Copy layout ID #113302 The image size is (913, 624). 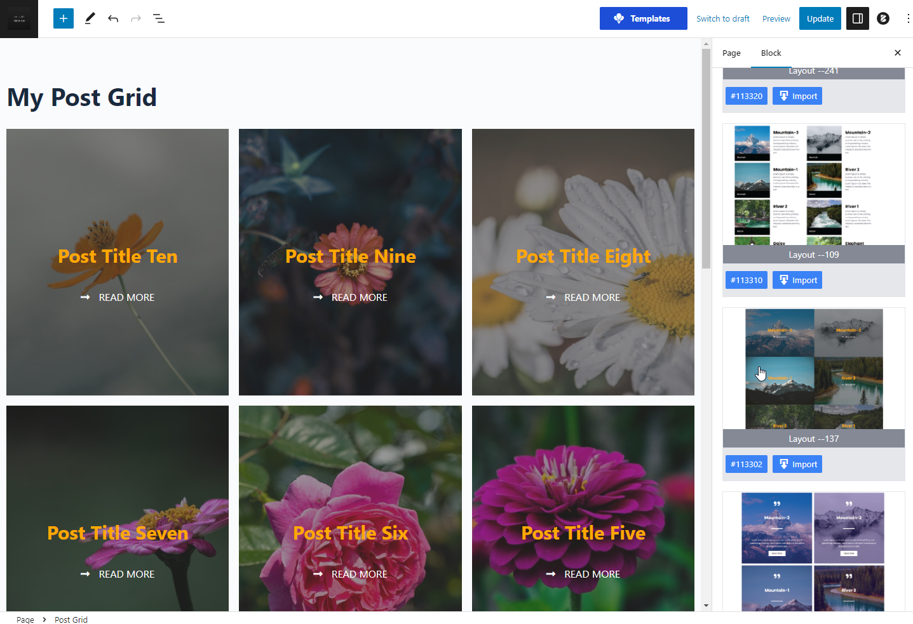pyautogui.click(x=747, y=464)
